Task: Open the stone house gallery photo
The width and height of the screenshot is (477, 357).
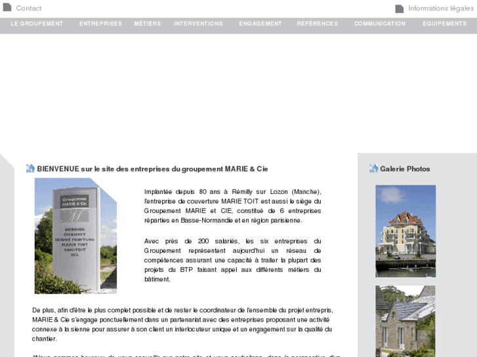Action: point(405,321)
